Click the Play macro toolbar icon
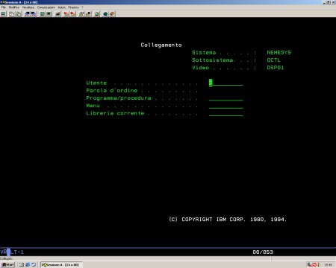Screen dimensions: 336x268 tap(81, 14)
